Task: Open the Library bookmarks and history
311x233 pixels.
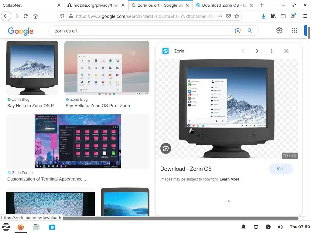Action: pos(273,16)
